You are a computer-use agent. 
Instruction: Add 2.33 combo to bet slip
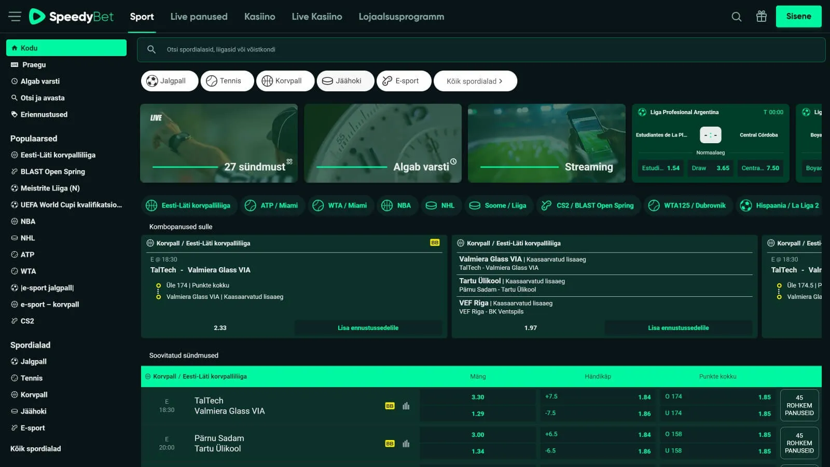click(368, 328)
